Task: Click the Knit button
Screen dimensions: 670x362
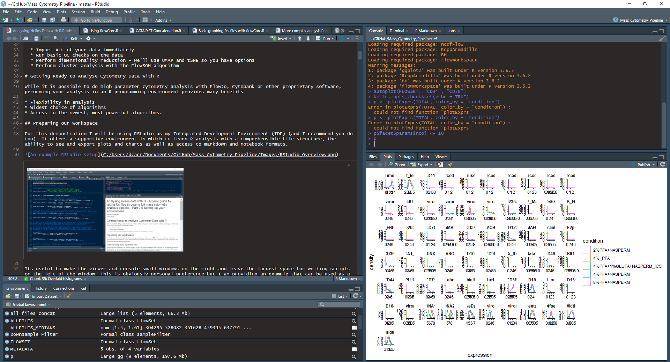Action: point(71,38)
